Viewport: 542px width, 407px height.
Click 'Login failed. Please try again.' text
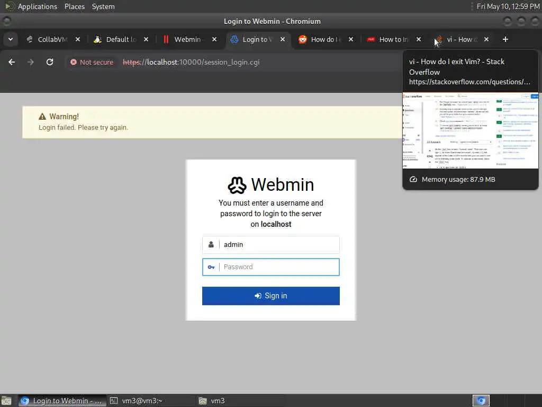pyautogui.click(x=83, y=127)
